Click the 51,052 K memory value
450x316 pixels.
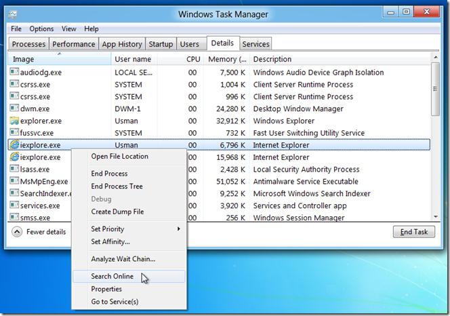(x=230, y=182)
